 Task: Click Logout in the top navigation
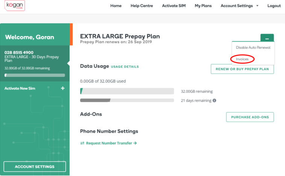coord(274,6)
